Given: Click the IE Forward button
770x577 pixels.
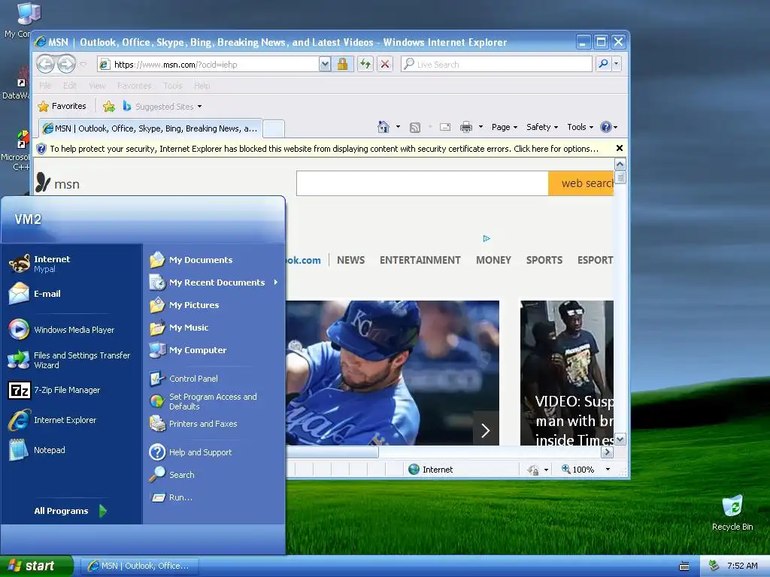Looking at the screenshot, I should pos(66,65).
